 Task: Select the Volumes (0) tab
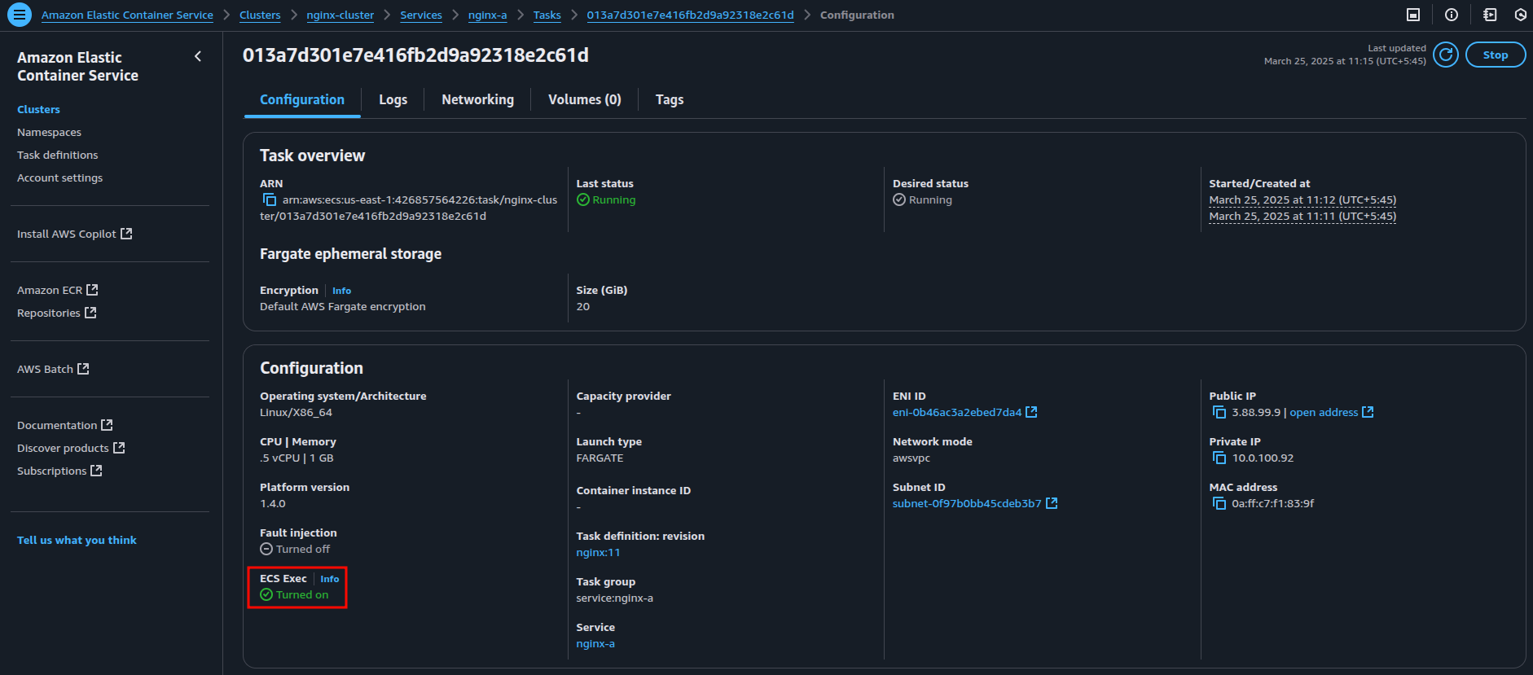click(584, 99)
